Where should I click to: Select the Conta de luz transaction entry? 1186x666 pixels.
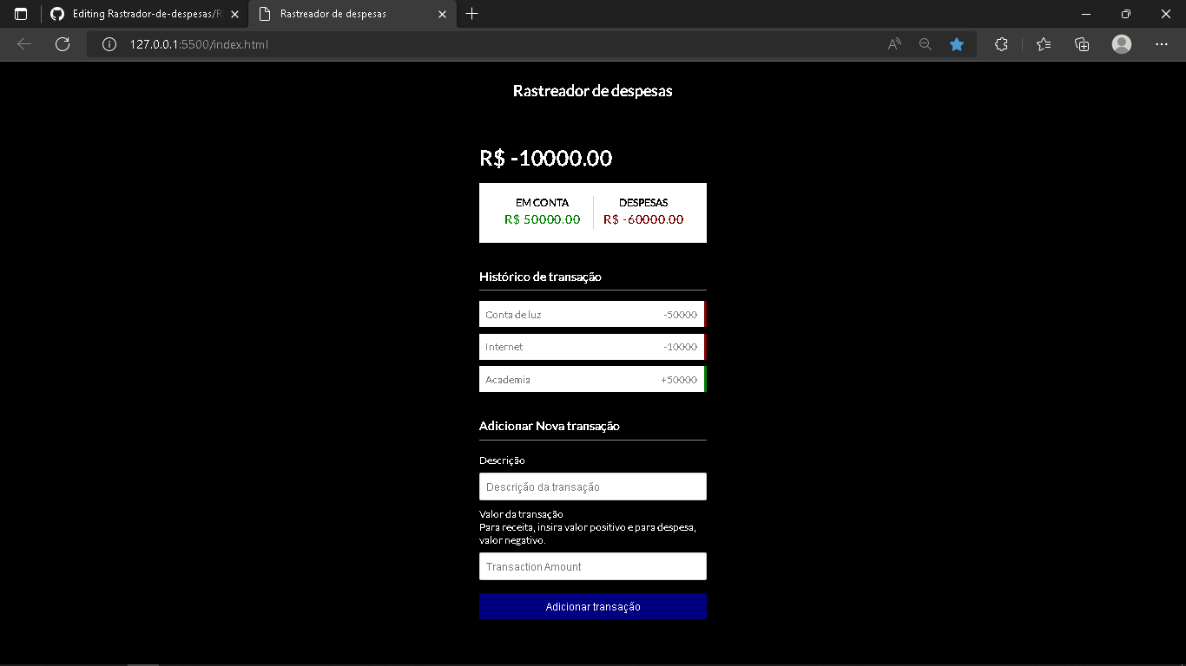592,314
